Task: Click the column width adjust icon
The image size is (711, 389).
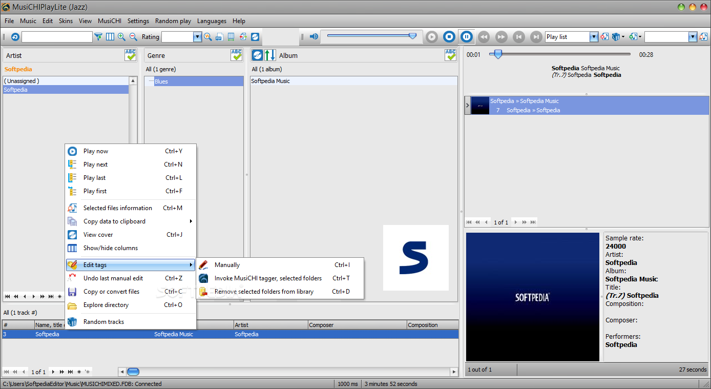Action: click(231, 37)
